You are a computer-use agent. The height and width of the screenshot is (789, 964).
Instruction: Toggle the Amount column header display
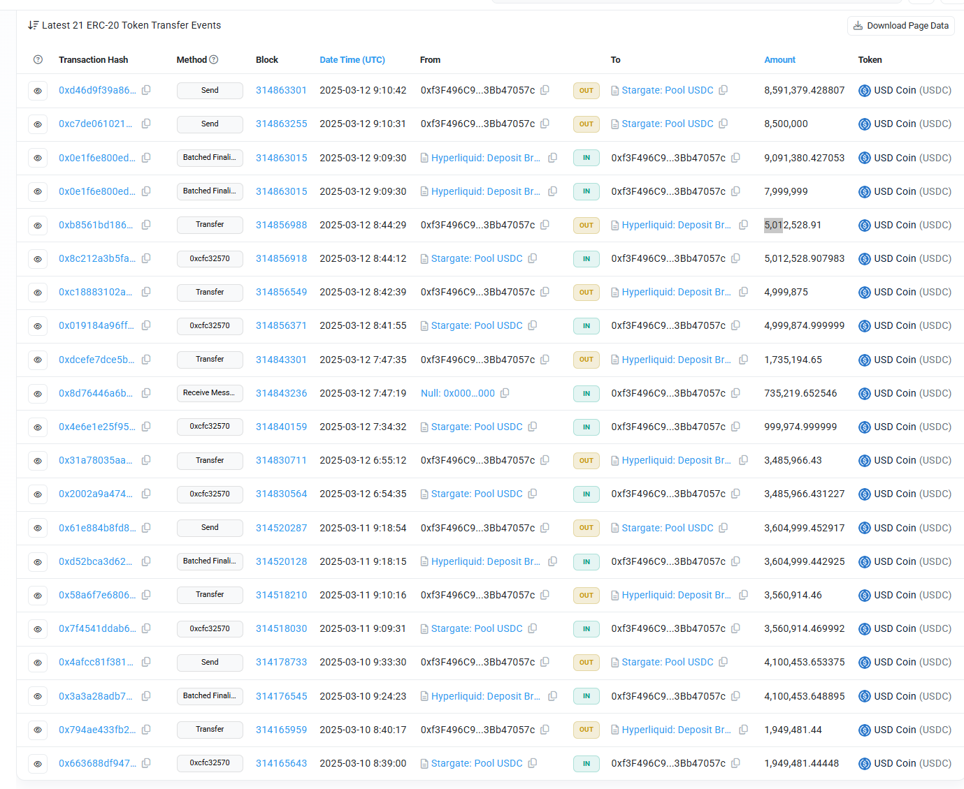tap(779, 60)
